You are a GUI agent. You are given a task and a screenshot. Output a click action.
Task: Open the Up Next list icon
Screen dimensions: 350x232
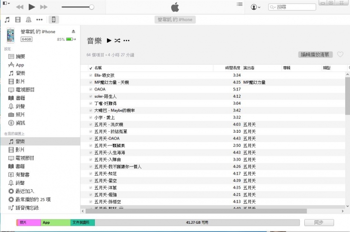click(240, 4)
